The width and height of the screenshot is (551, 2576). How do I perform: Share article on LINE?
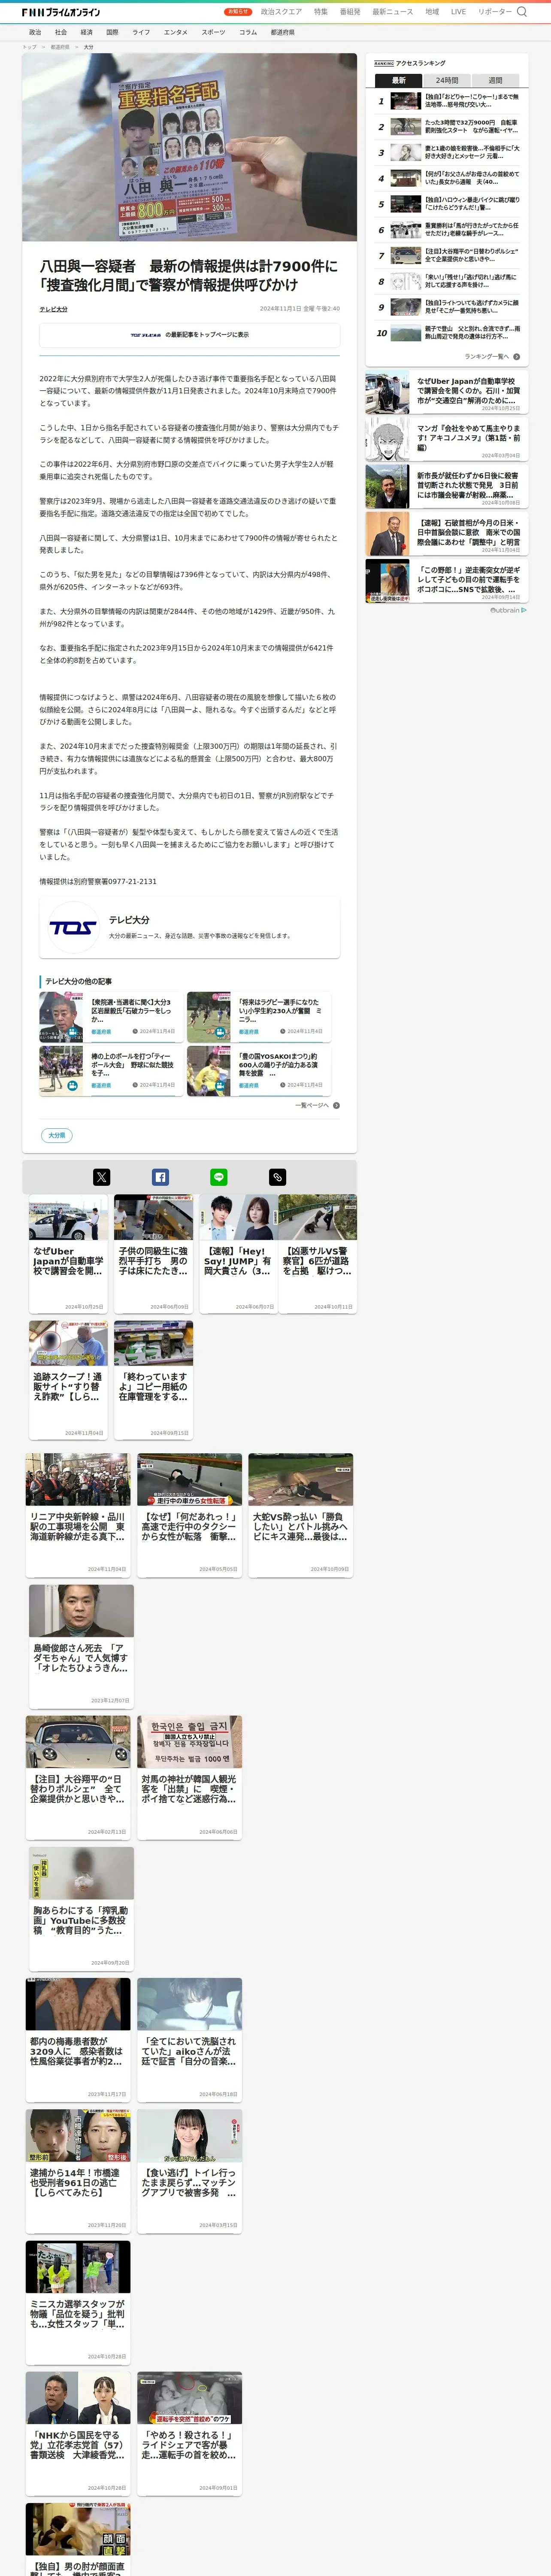pyautogui.click(x=219, y=1177)
